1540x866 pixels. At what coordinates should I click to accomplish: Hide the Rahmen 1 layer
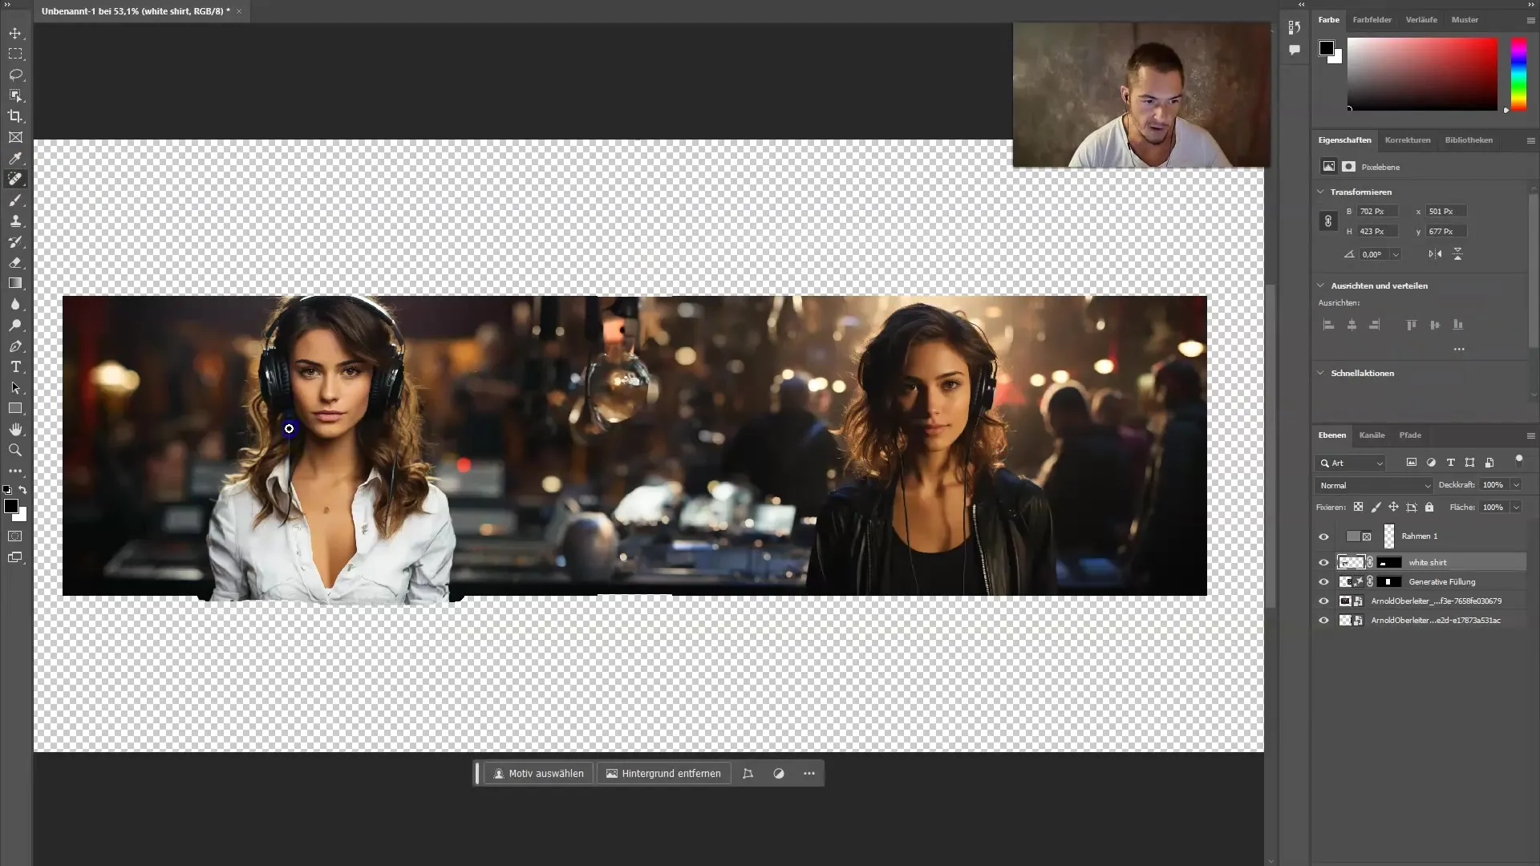1323,535
